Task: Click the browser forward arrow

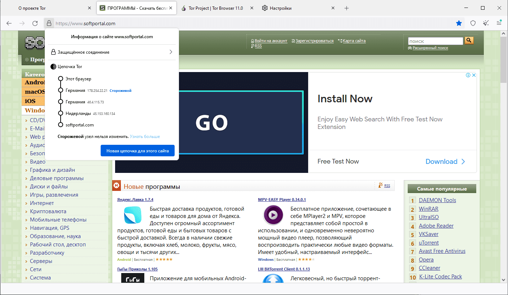Action: pos(22,23)
